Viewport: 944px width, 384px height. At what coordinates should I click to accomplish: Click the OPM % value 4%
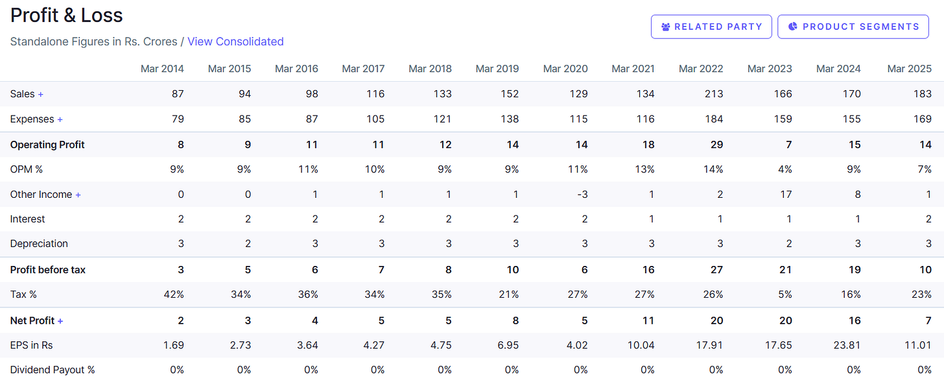tap(785, 169)
